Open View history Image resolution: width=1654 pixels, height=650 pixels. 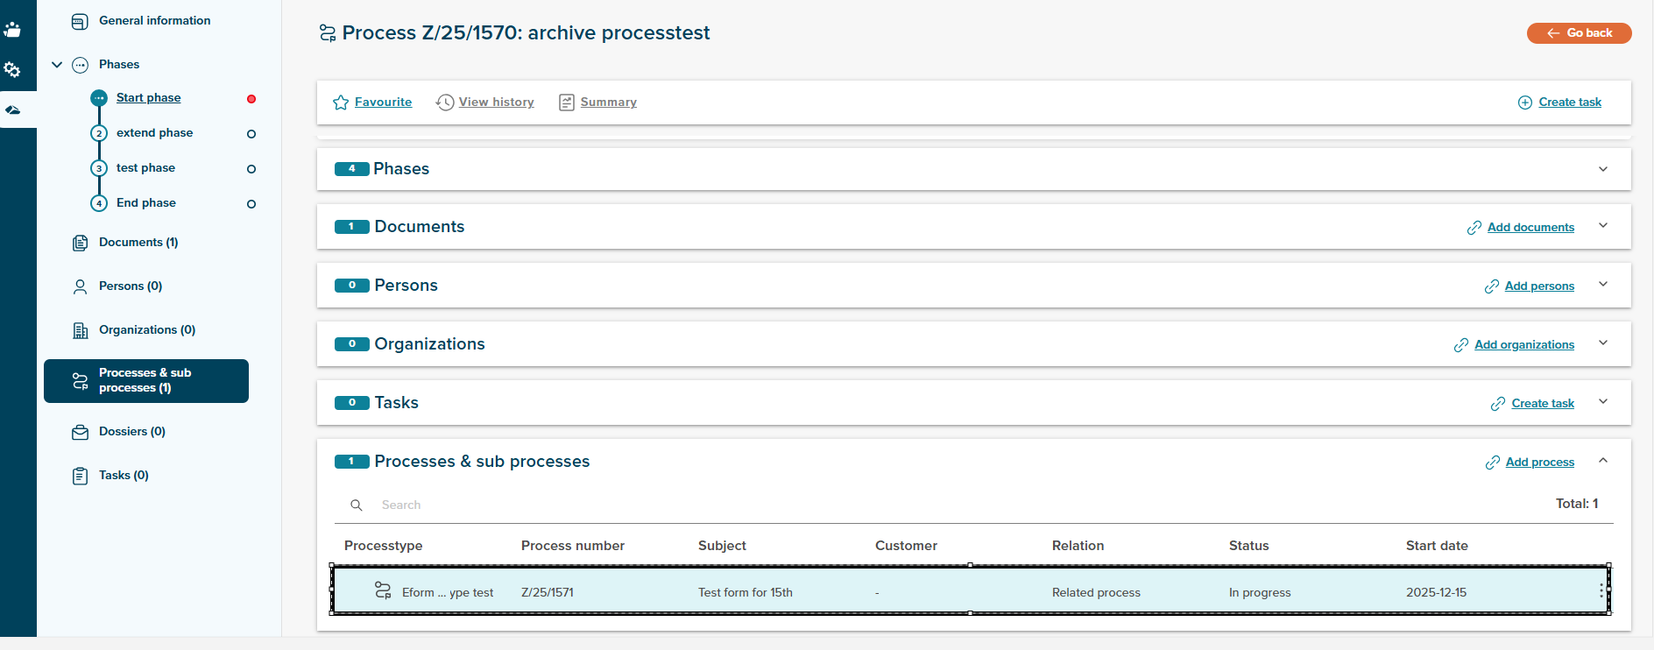tap(496, 102)
